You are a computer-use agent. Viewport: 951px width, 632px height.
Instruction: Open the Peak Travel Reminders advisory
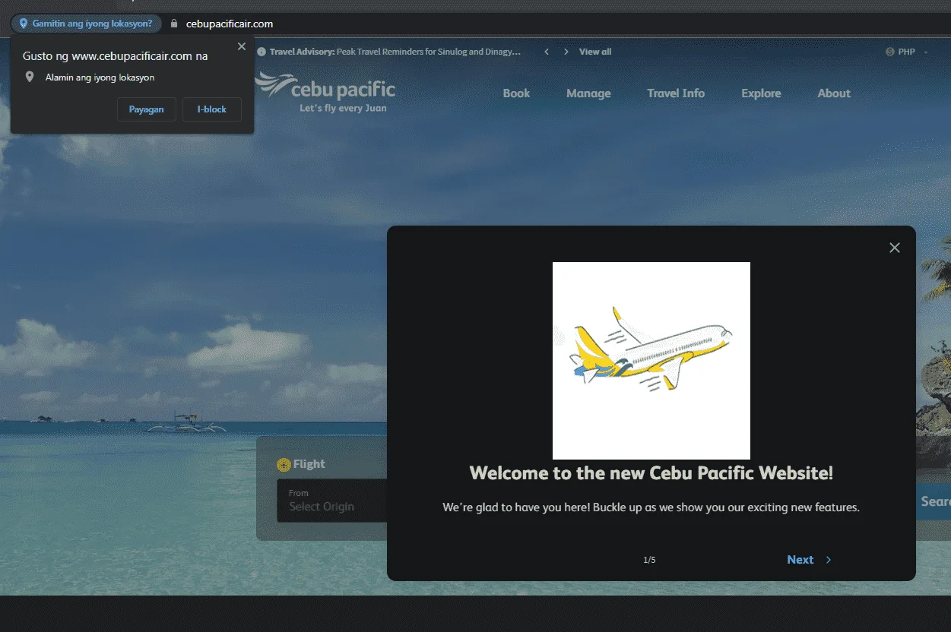pos(429,52)
